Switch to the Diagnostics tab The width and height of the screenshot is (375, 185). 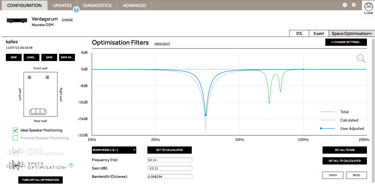click(97, 5)
